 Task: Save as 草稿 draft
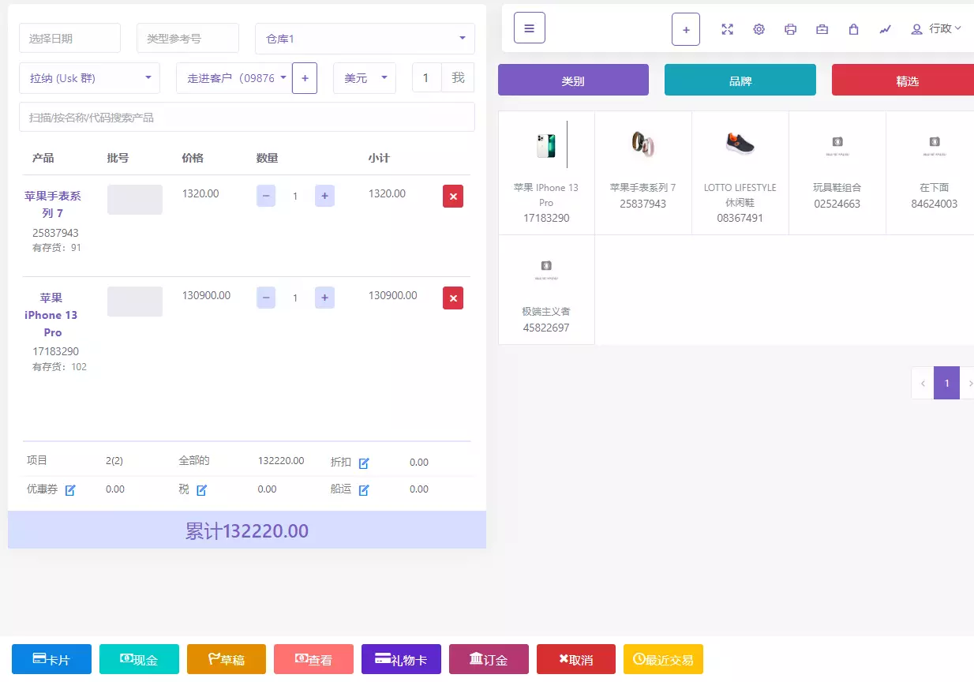click(x=227, y=659)
